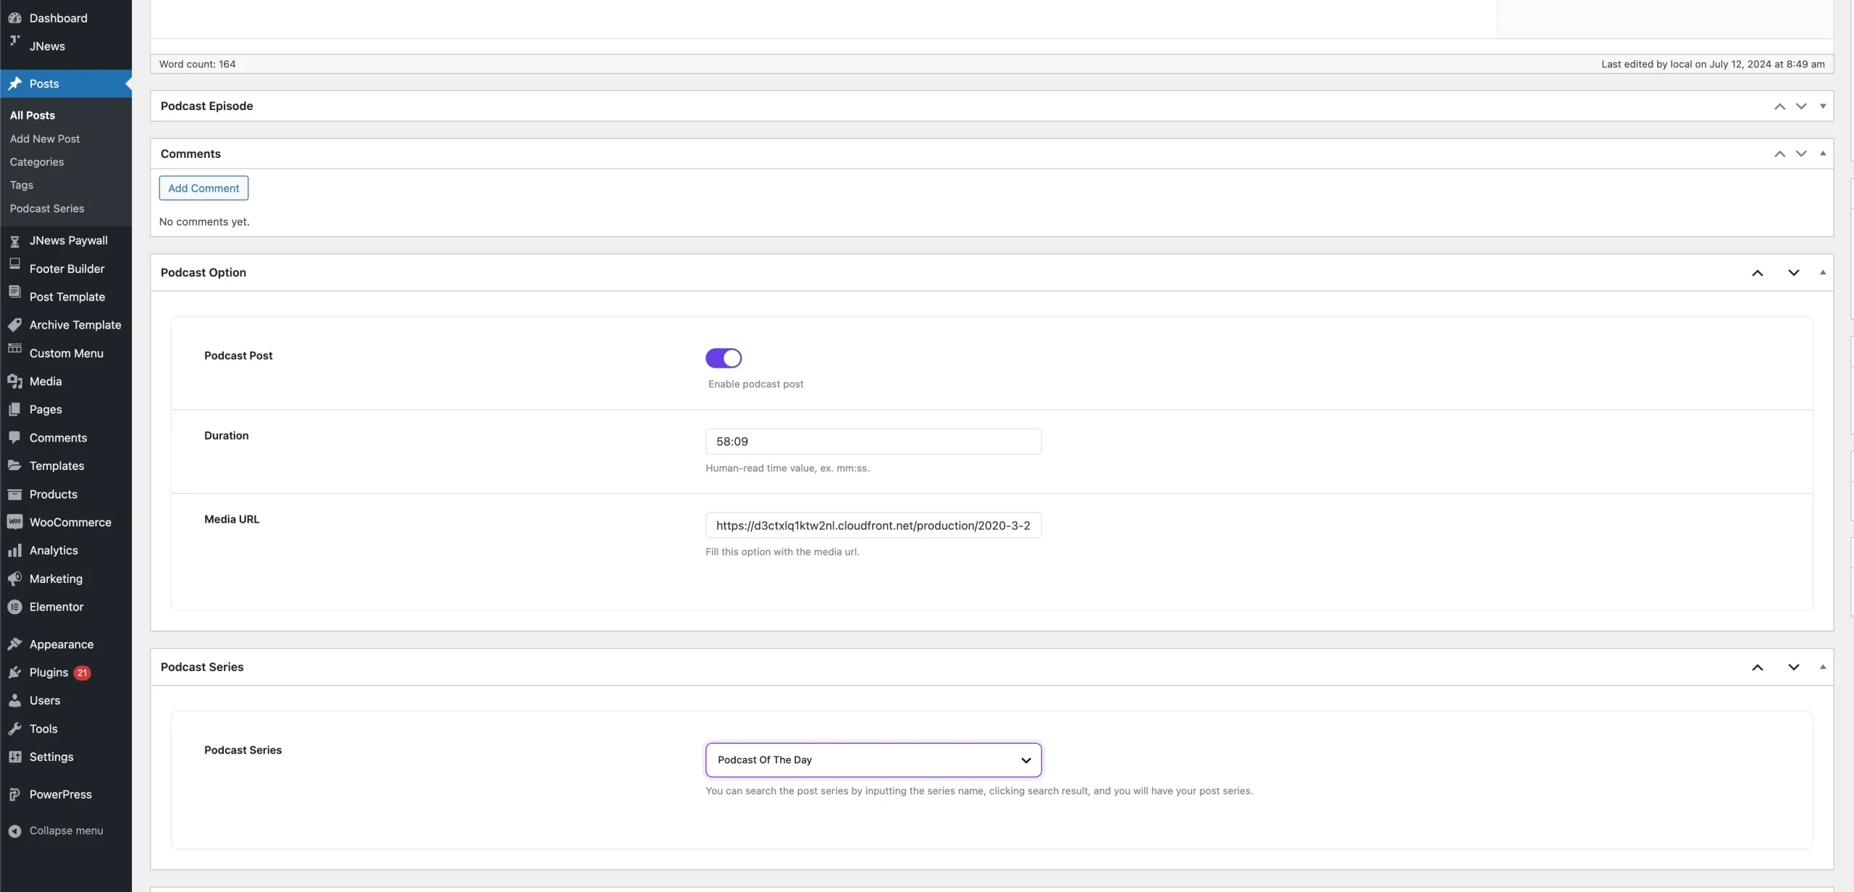Click the Add Comment button

(204, 188)
